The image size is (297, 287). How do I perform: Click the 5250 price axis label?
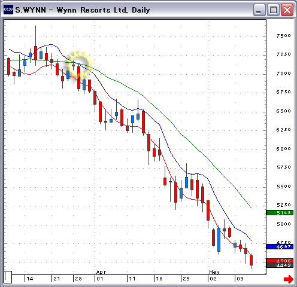point(284,205)
